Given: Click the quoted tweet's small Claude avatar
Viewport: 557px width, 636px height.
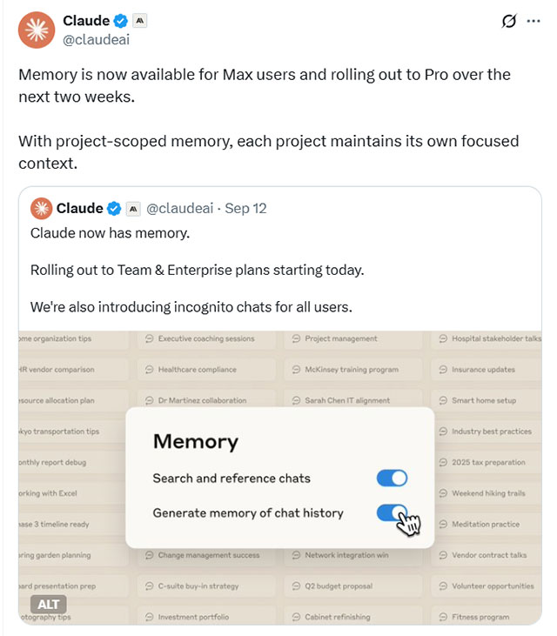Looking at the screenshot, I should tap(41, 209).
